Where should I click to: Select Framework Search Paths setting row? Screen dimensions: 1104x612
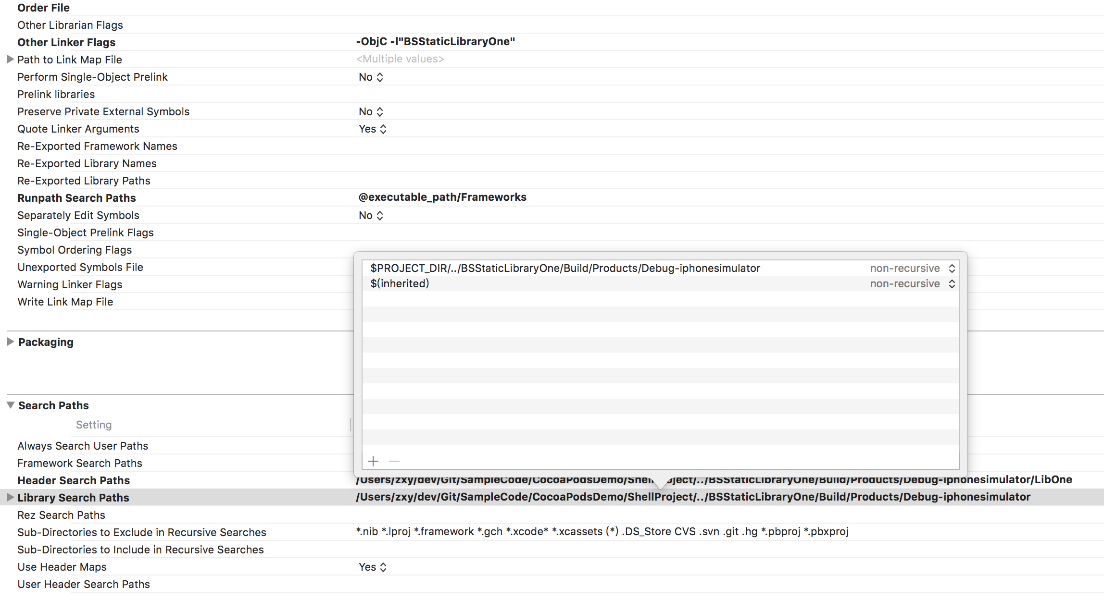[80, 463]
